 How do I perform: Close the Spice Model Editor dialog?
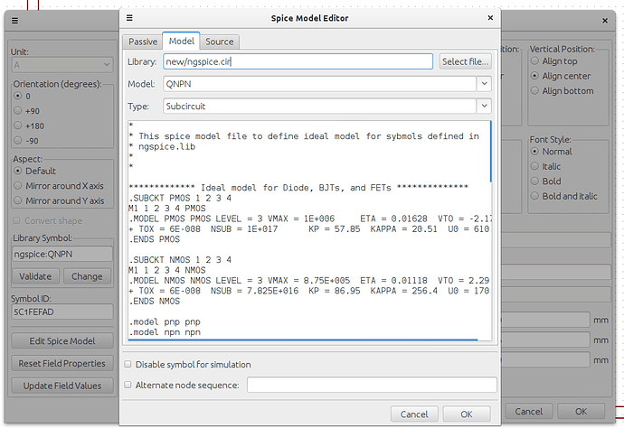(x=490, y=18)
